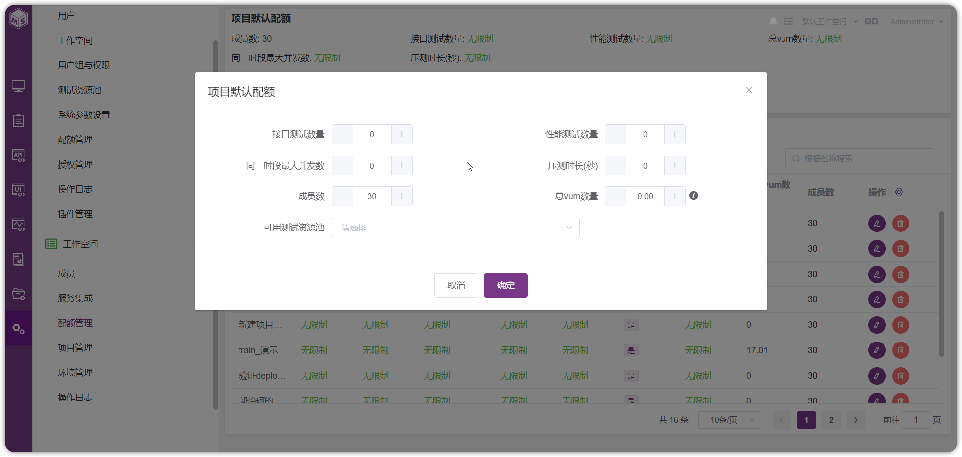Open 插件管理 menu item

click(75, 214)
